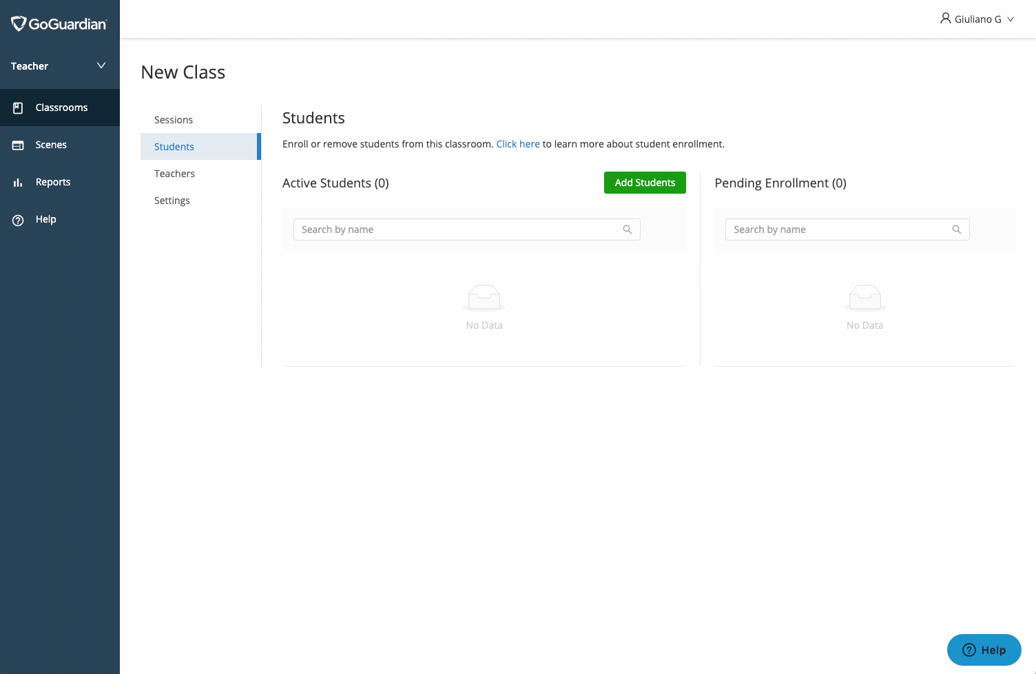
Task: Open the Teachers tab
Action: tap(174, 173)
